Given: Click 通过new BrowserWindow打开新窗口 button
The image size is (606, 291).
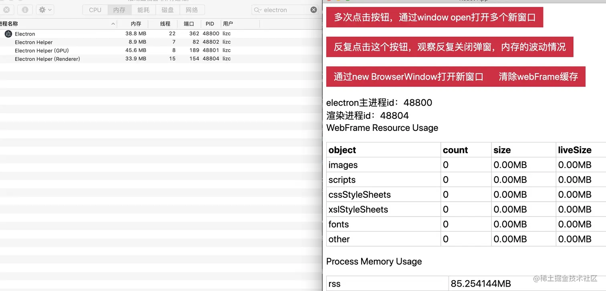Looking at the screenshot, I should pos(409,76).
